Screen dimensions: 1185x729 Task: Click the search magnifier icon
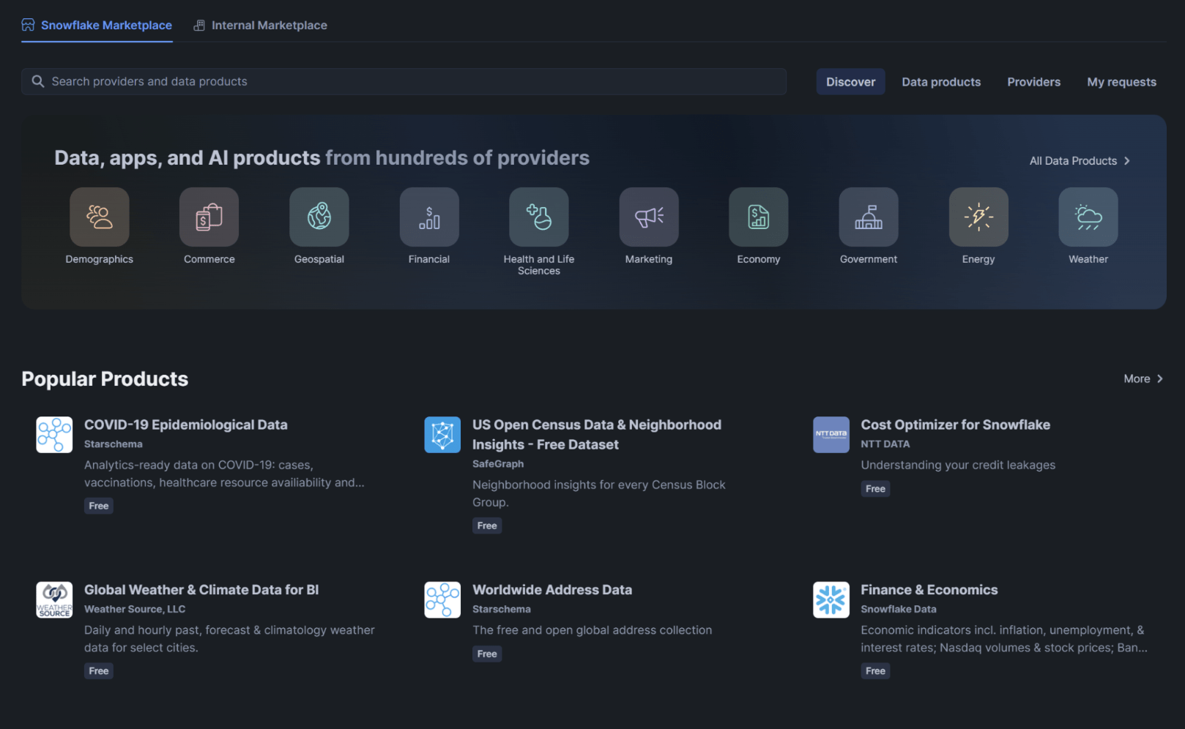(x=38, y=81)
